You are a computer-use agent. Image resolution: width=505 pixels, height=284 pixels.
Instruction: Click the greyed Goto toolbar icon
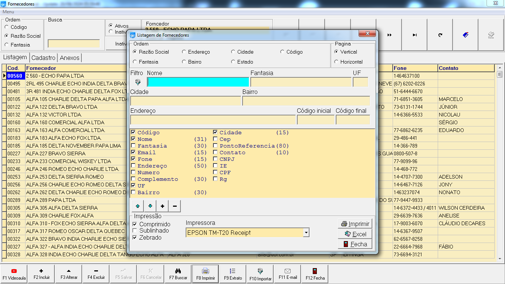click(x=491, y=35)
